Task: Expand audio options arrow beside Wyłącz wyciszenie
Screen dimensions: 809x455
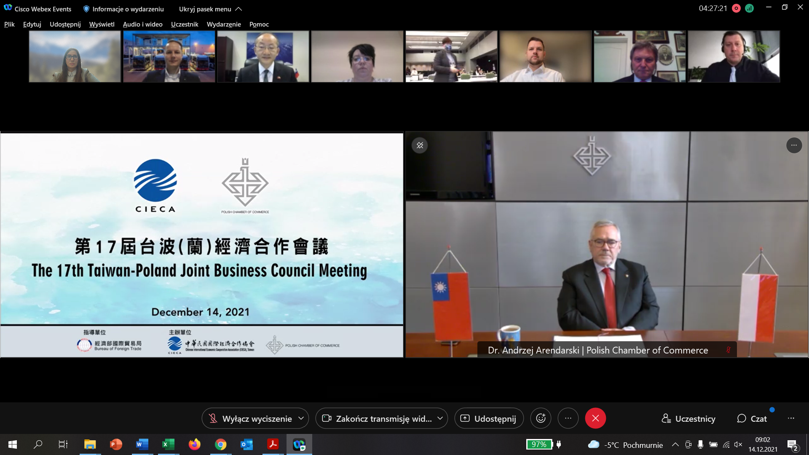Action: pos(301,418)
